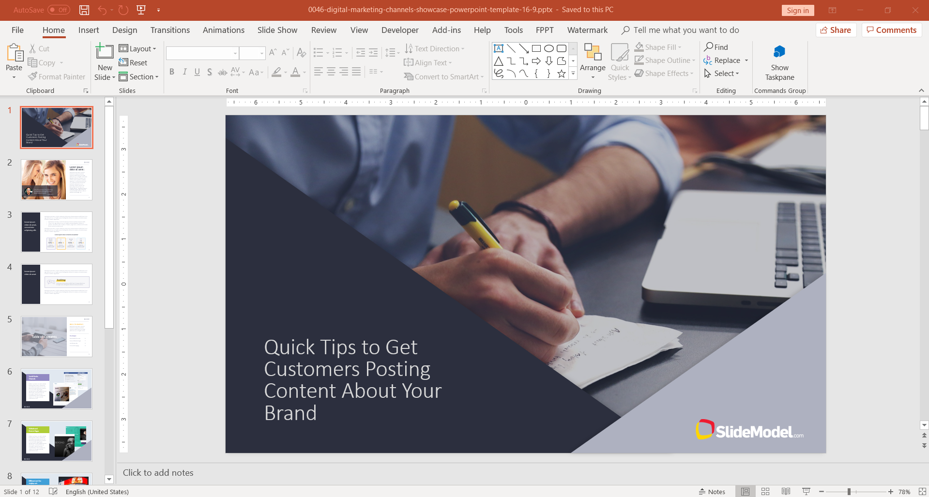The height and width of the screenshot is (497, 929).
Task: Start presentation from beginning icon
Action: [141, 10]
